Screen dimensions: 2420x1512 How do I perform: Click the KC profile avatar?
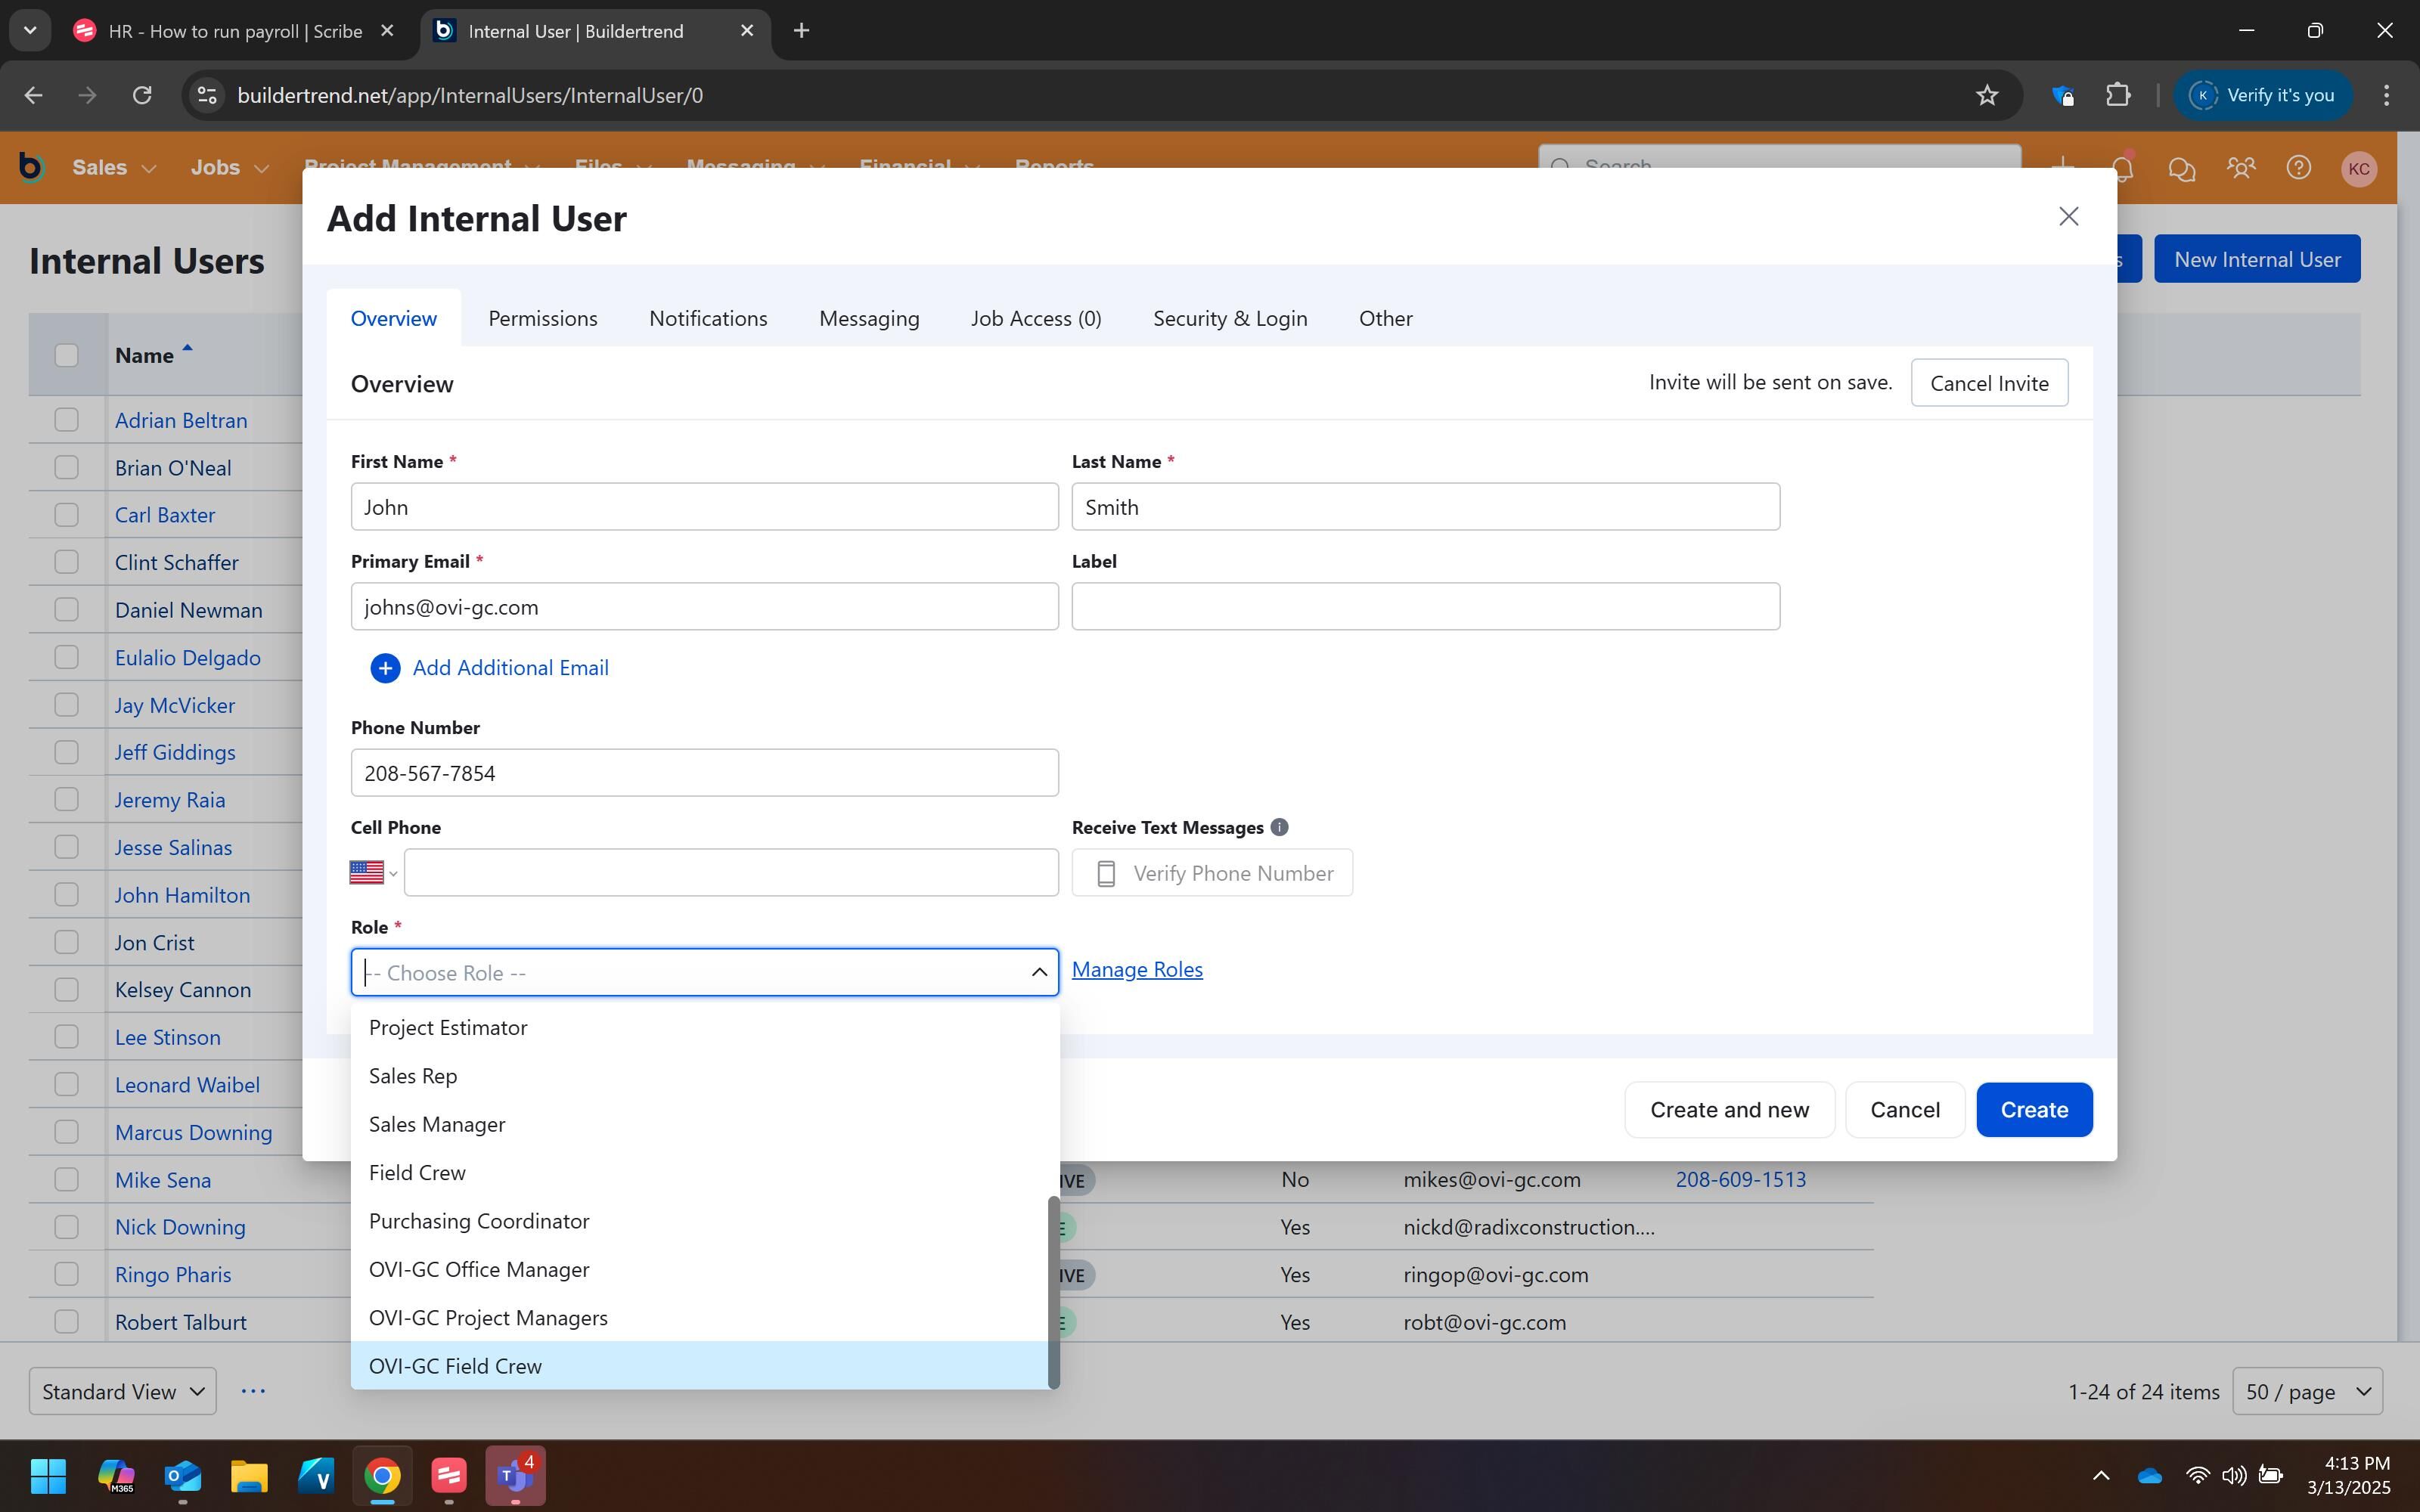pos(2359,168)
